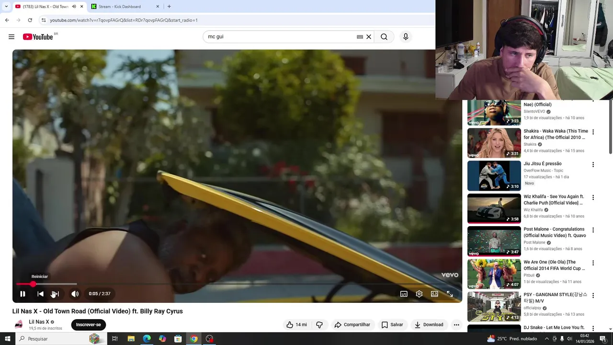Open 'Jiu Jitsu É pressão' video title
Viewport: 613px width, 345px height.
tap(542, 164)
